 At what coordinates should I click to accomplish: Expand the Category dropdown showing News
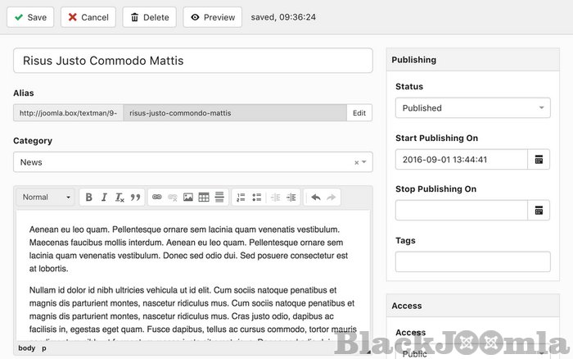point(192,162)
